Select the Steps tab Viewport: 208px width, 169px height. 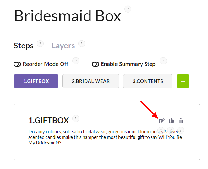click(x=24, y=46)
